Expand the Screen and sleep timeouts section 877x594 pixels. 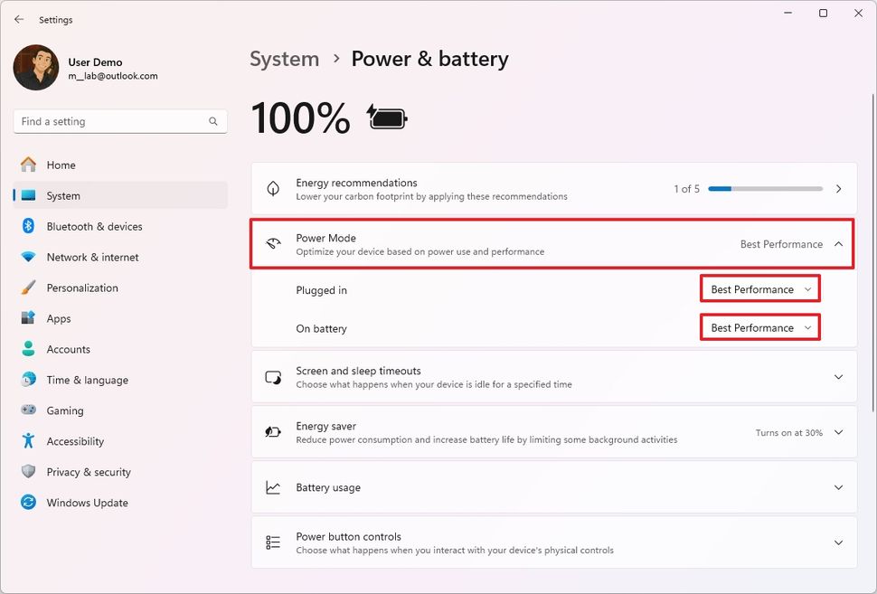[837, 377]
